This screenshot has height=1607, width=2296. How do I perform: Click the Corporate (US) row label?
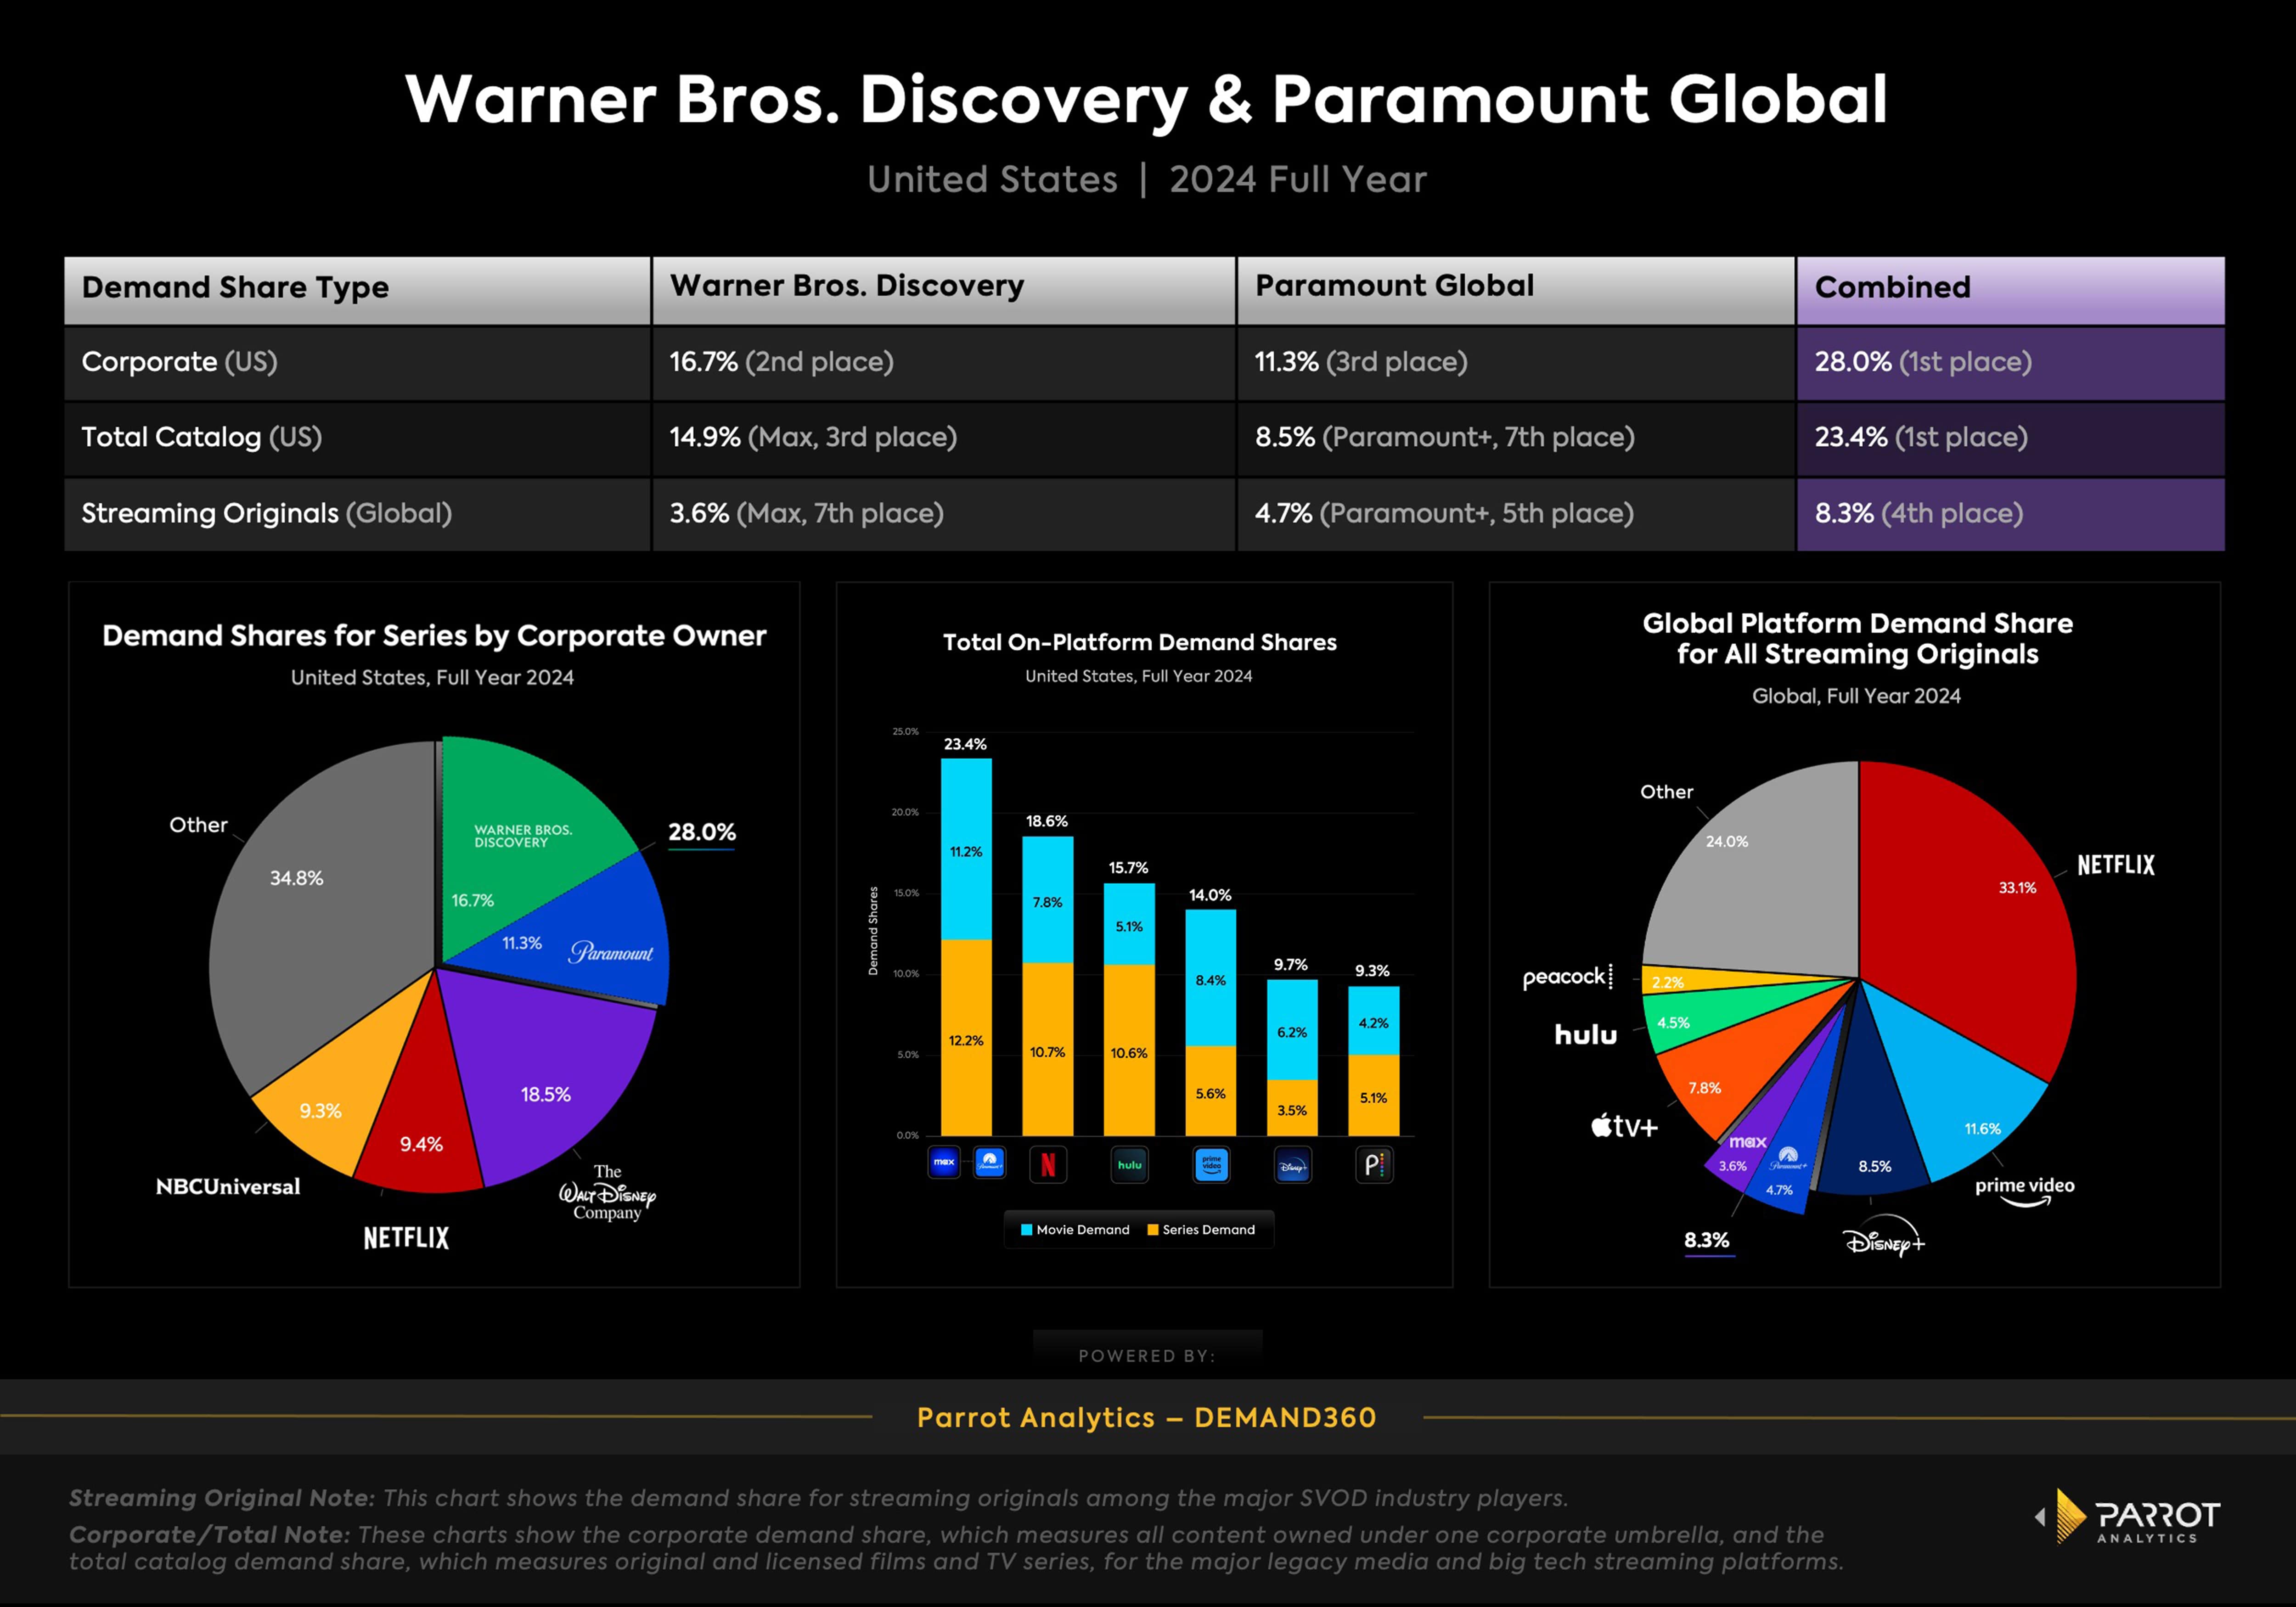(179, 362)
